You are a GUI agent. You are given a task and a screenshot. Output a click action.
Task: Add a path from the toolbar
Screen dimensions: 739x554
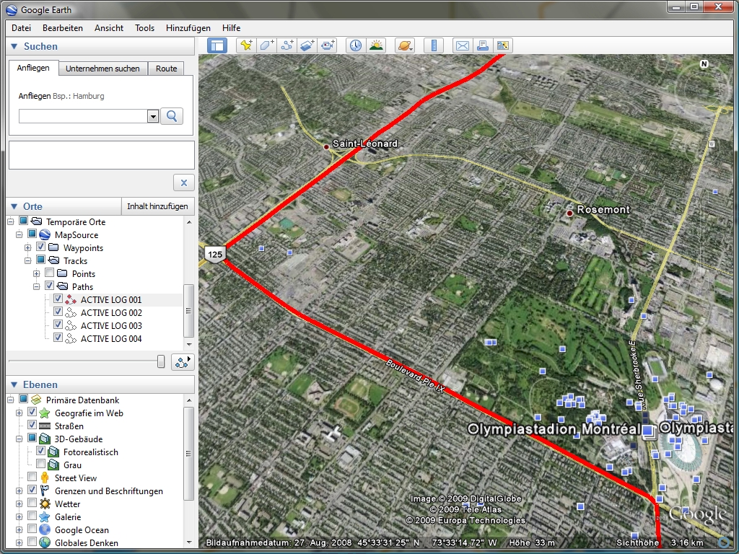[287, 45]
